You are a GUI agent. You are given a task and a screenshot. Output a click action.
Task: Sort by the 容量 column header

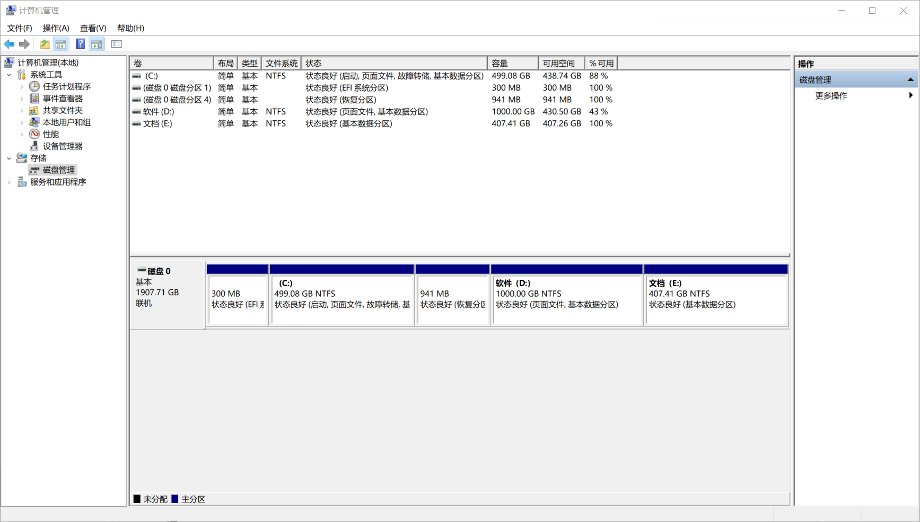click(513, 63)
